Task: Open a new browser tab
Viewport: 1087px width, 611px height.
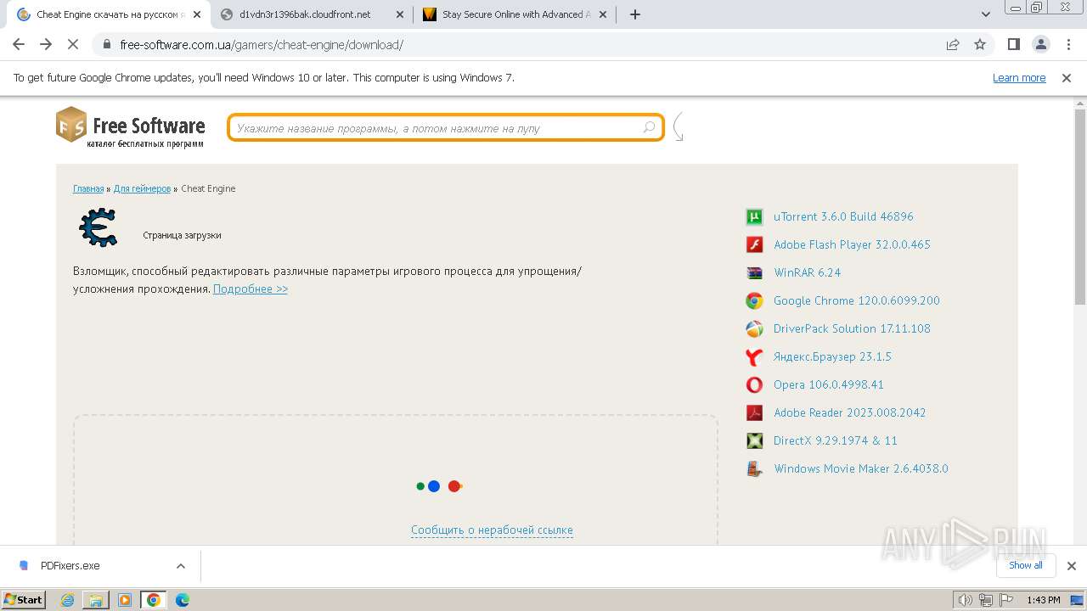Action: pyautogui.click(x=634, y=14)
